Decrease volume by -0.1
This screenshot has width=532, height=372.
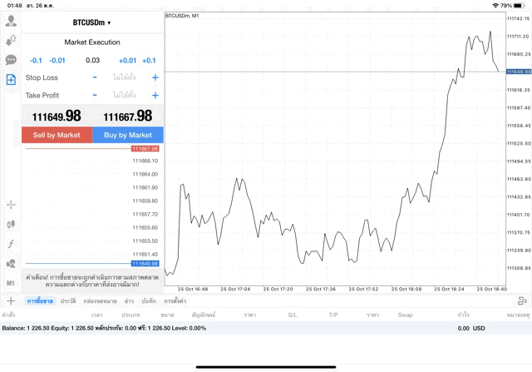[36, 60]
